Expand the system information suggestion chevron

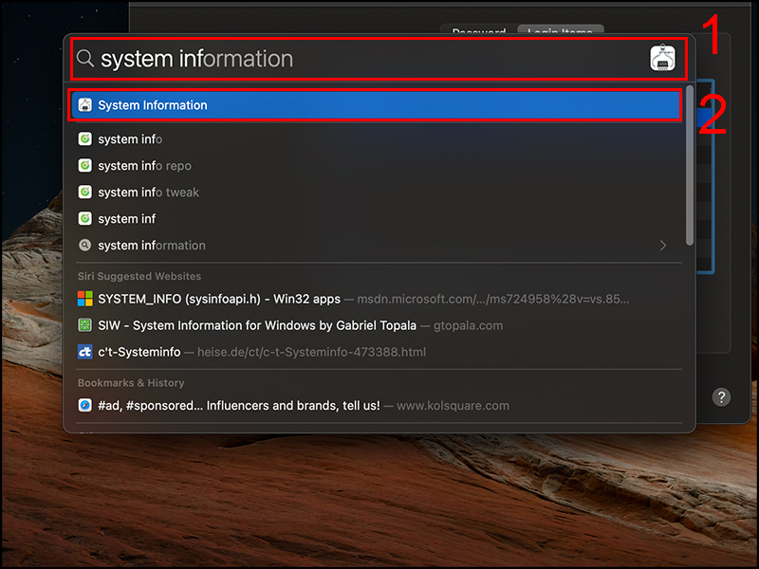pyautogui.click(x=664, y=245)
